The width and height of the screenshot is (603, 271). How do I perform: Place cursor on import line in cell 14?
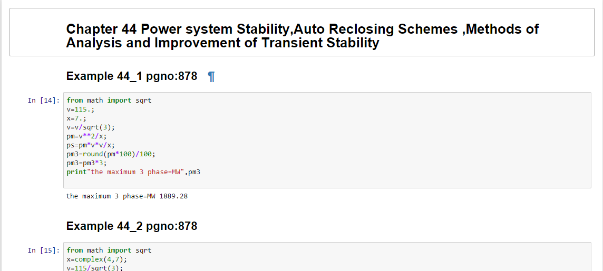click(x=109, y=101)
